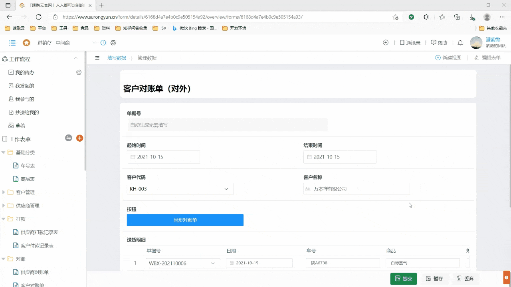The height and width of the screenshot is (287, 511).
Task: Open 供应商打款记录表
Action: point(36,232)
